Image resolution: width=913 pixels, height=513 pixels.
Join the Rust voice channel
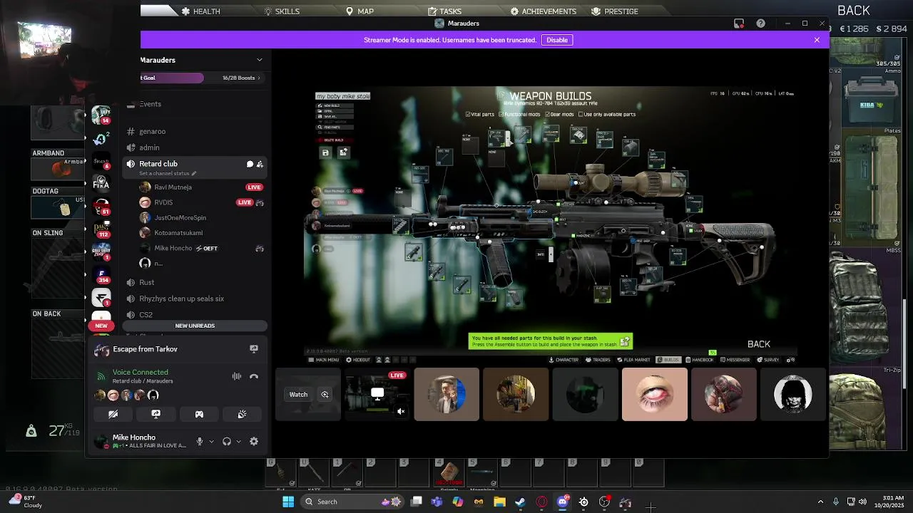[x=195, y=282]
